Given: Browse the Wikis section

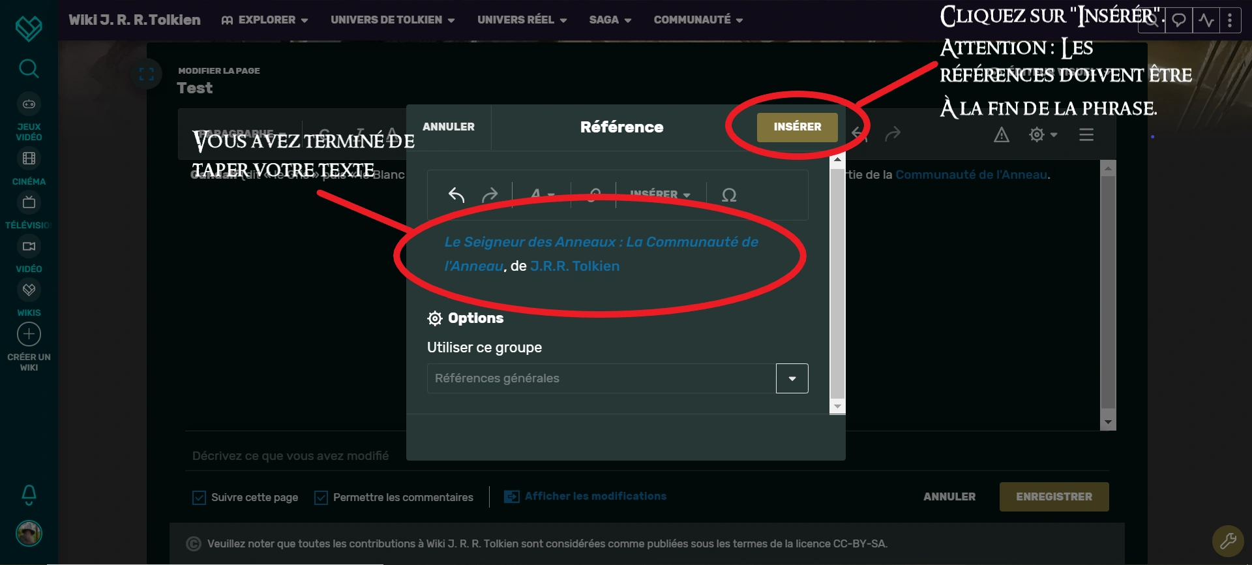Looking at the screenshot, I should tap(29, 298).
